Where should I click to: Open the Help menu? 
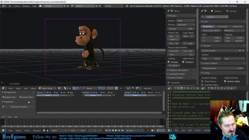pyautogui.click(x=35, y=6)
